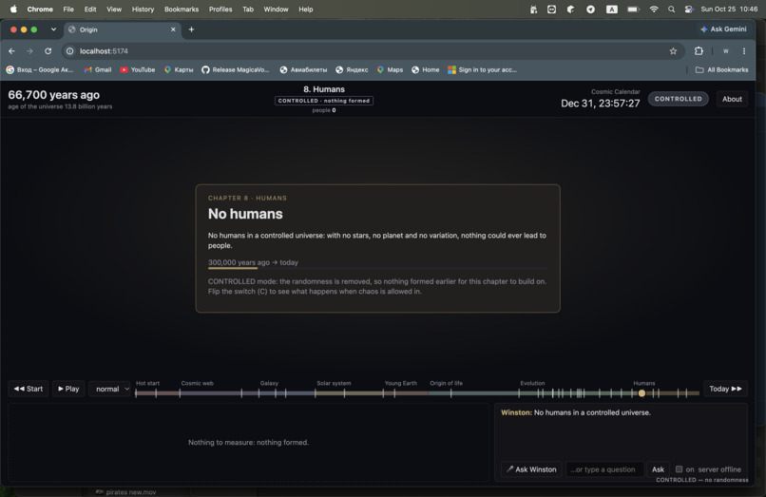766x497 pixels.
Task: Go forward in browser history
Action: click(x=29, y=50)
